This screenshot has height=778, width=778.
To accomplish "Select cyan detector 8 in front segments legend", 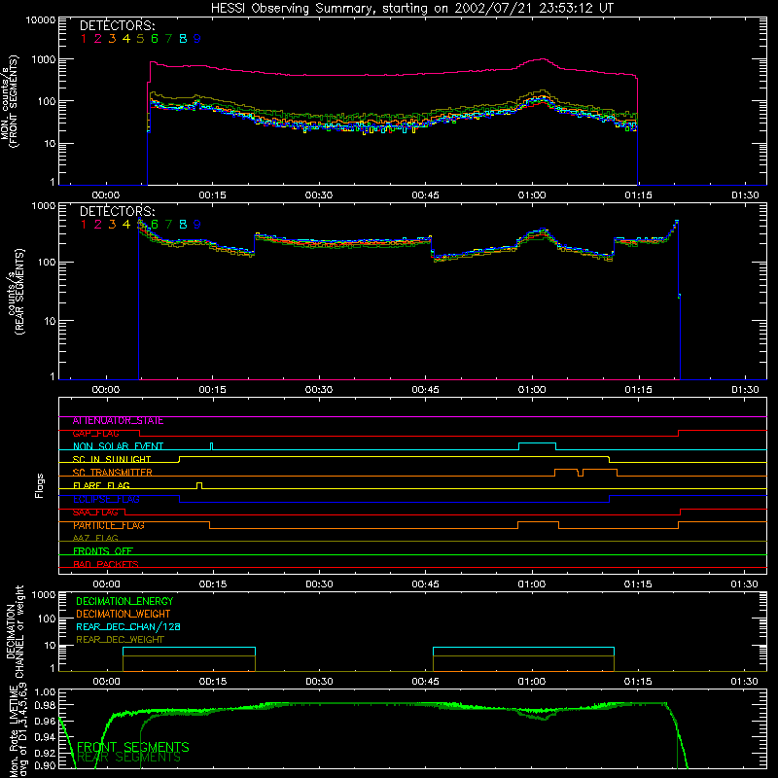I will pyautogui.click(x=183, y=39).
